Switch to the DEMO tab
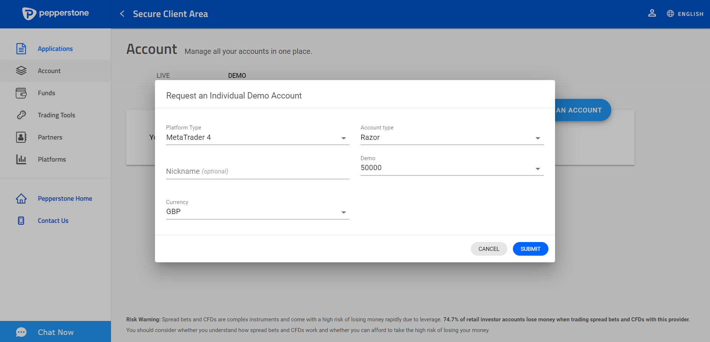This screenshot has width=710, height=342. [237, 75]
